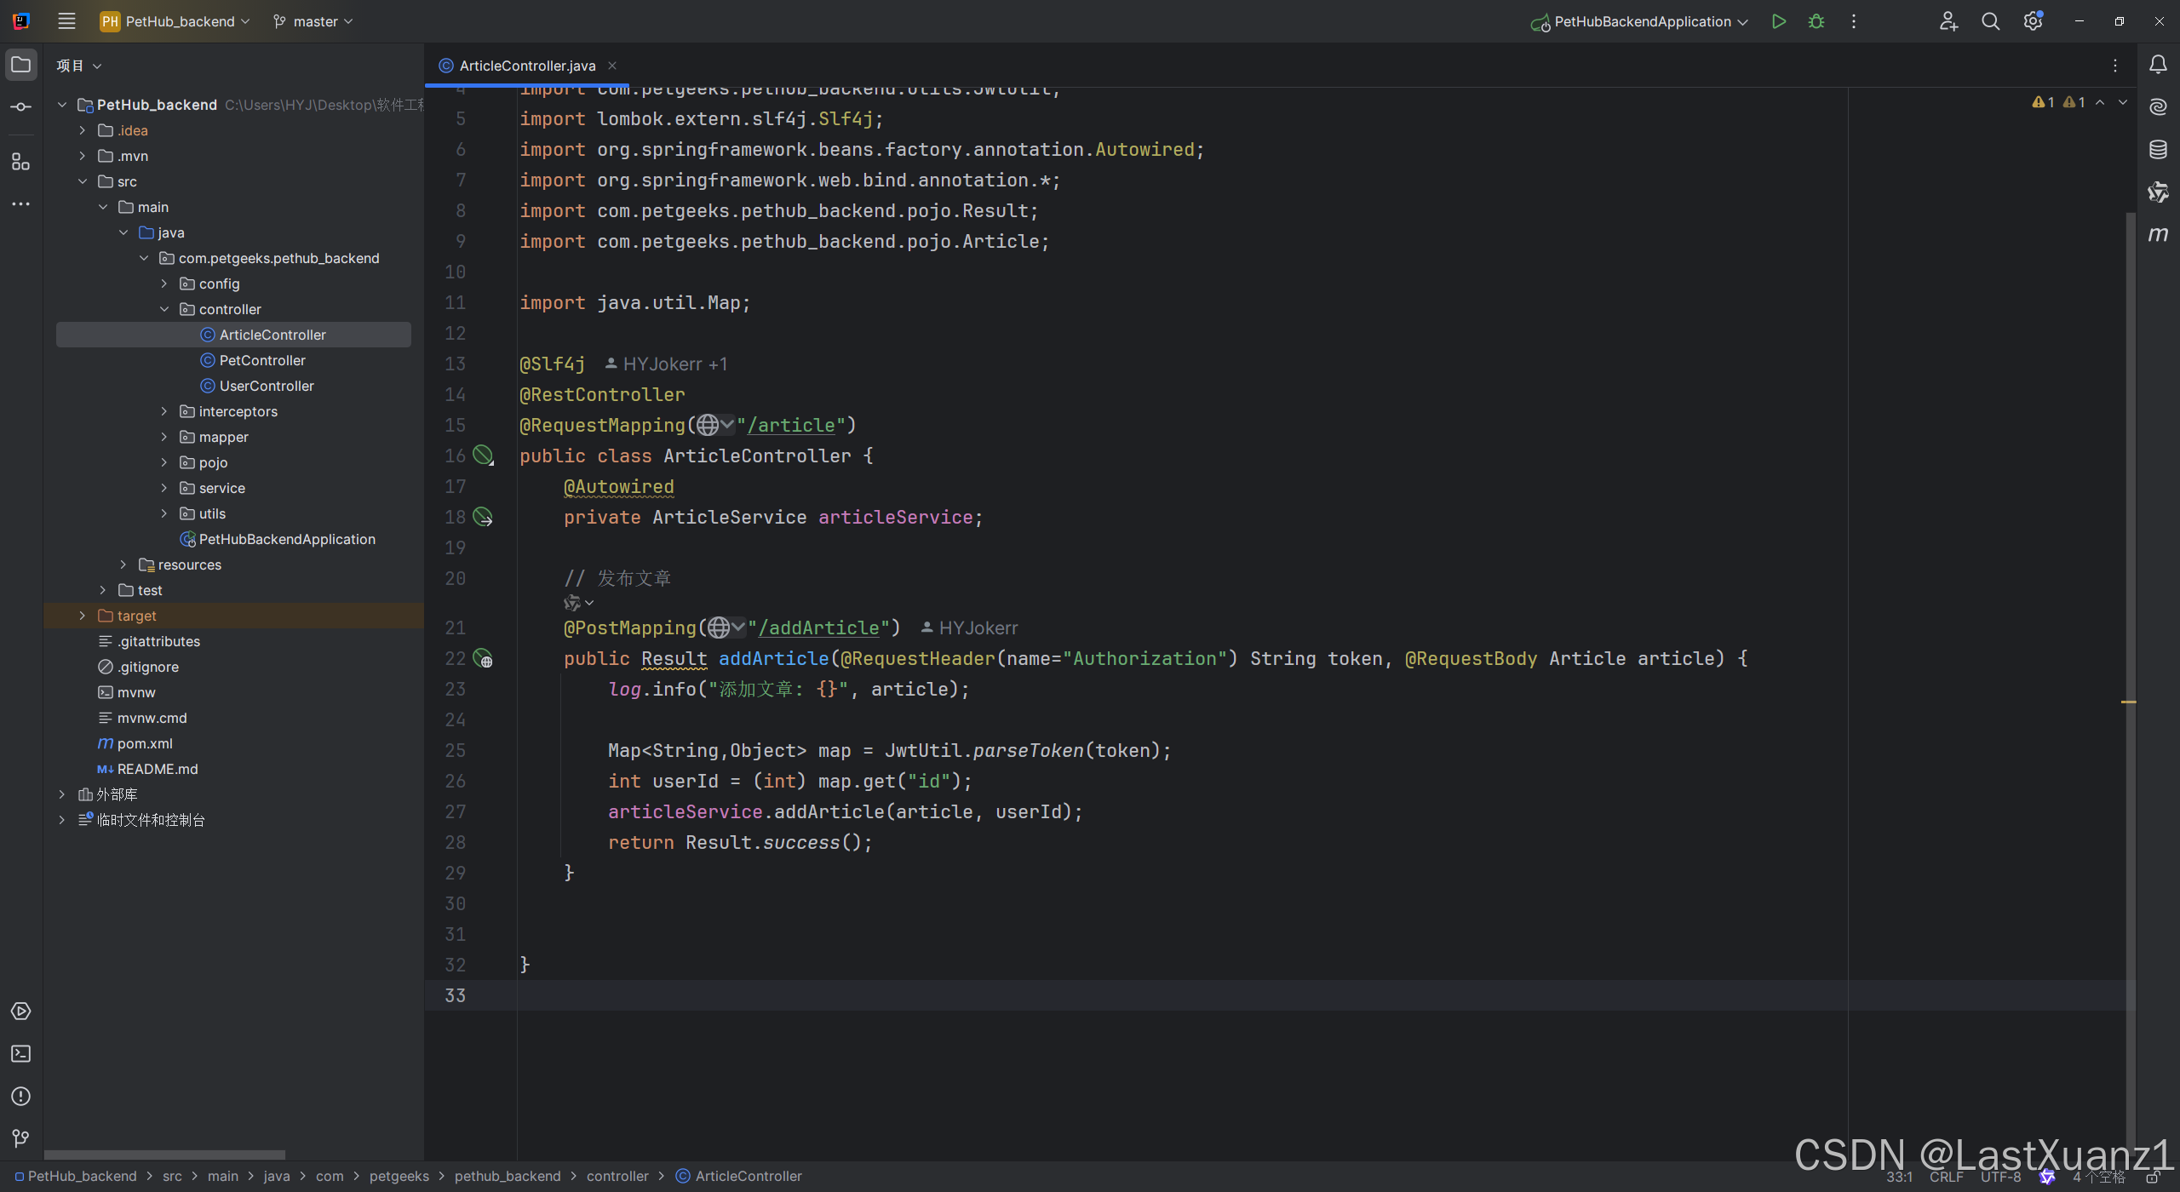Toggle the main menu hamburger button
The image size is (2180, 1192).
pyautogui.click(x=66, y=21)
